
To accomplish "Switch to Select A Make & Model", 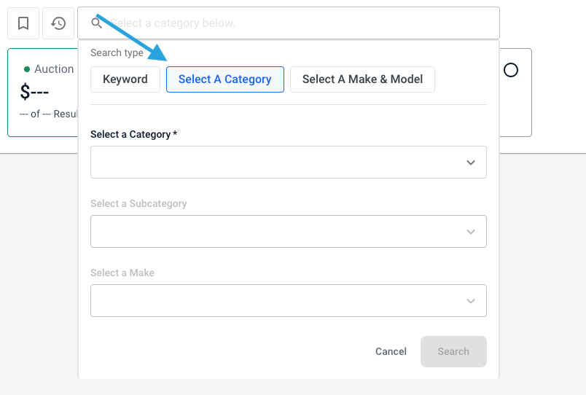I will tap(362, 79).
